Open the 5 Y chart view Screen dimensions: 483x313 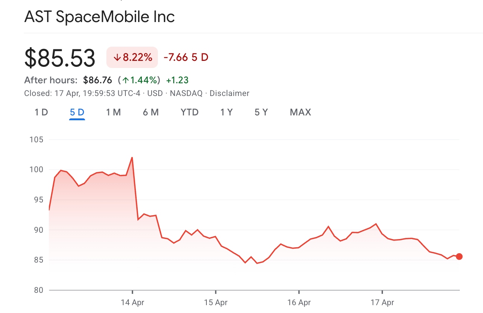pos(261,112)
